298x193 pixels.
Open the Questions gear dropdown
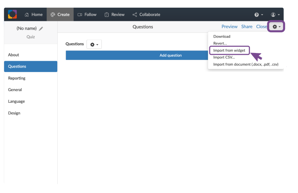click(94, 44)
